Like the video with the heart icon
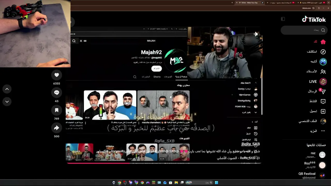331x186 pixels. pyautogui.click(x=57, y=75)
